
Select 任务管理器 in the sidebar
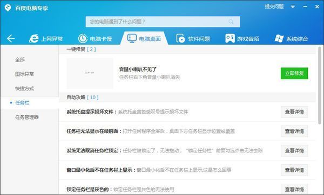[x=27, y=117]
